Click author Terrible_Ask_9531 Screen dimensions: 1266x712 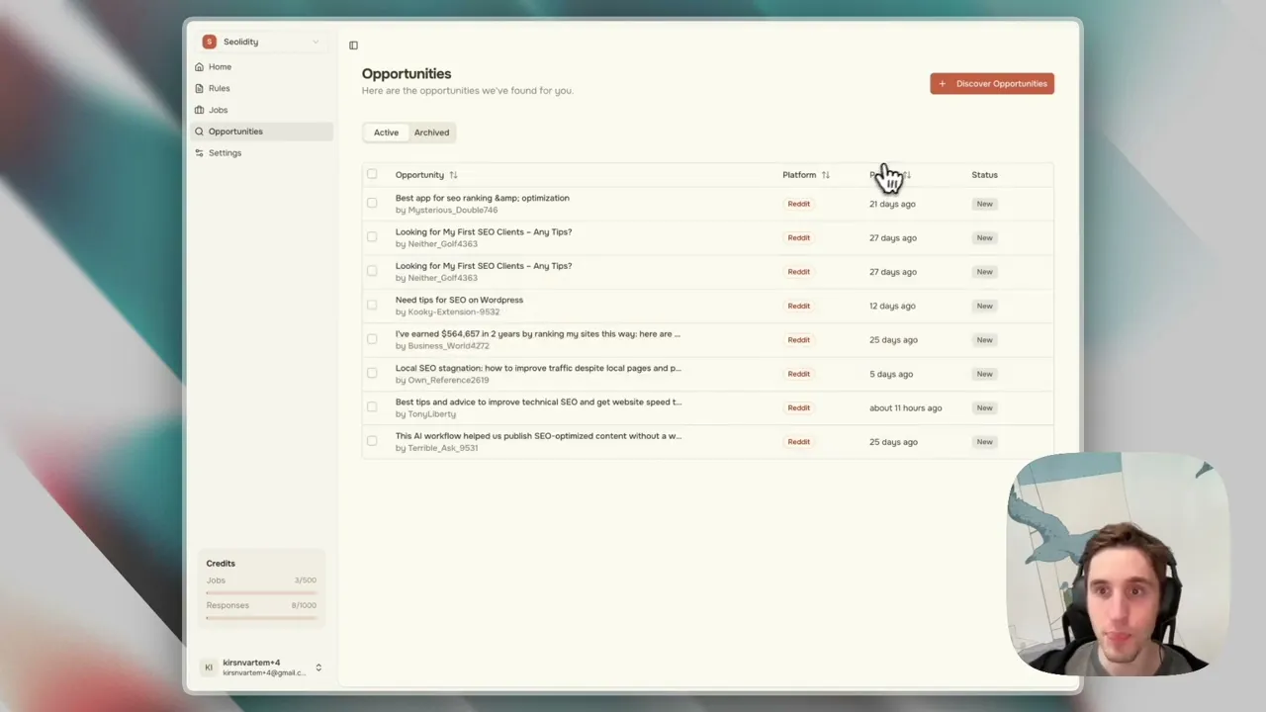443,448
